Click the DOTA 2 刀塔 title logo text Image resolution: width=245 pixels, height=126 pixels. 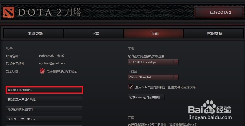pyautogui.click(x=50, y=12)
